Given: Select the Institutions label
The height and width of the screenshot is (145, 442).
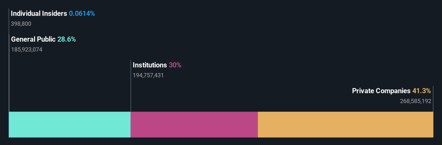Looking at the screenshot, I should pos(150,65).
